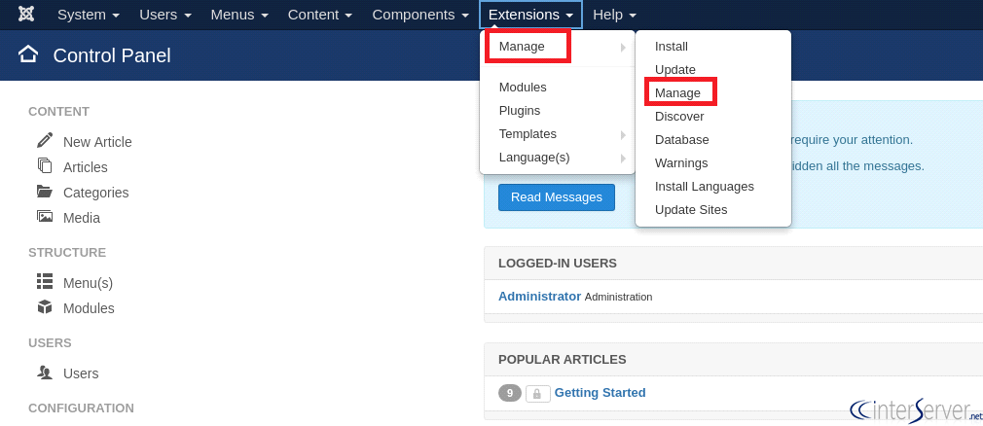Click the Control Panel page title
983x426 pixels.
tap(112, 55)
